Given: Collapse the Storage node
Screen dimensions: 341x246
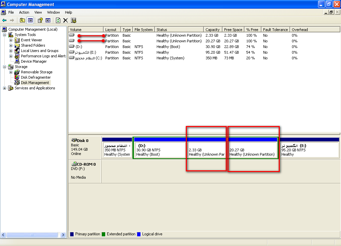Looking at the screenshot, I should (4, 67).
